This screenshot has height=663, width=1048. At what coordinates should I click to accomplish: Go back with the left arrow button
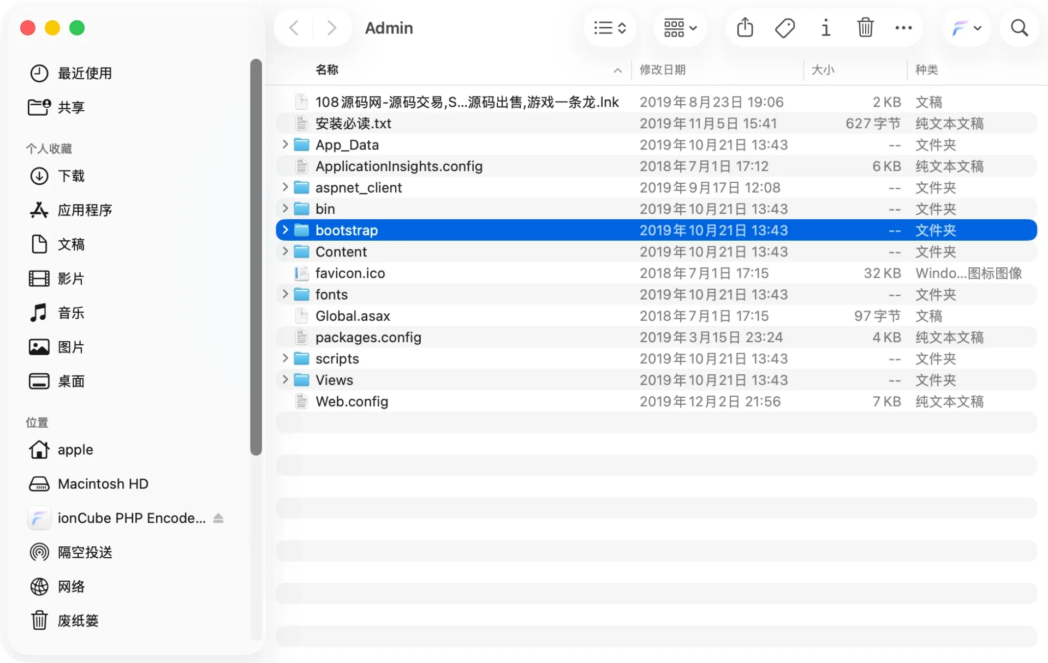click(294, 28)
